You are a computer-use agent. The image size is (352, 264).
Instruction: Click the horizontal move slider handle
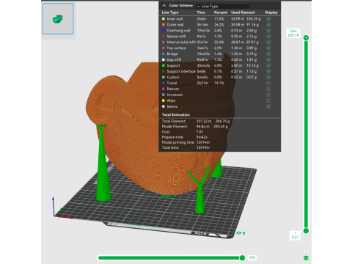pos(242,257)
